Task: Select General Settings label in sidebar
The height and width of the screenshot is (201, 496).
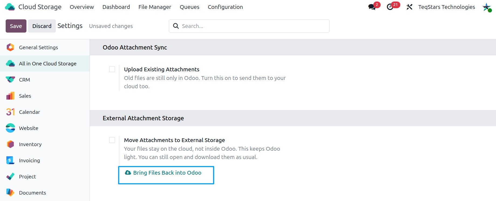Action: [39, 47]
